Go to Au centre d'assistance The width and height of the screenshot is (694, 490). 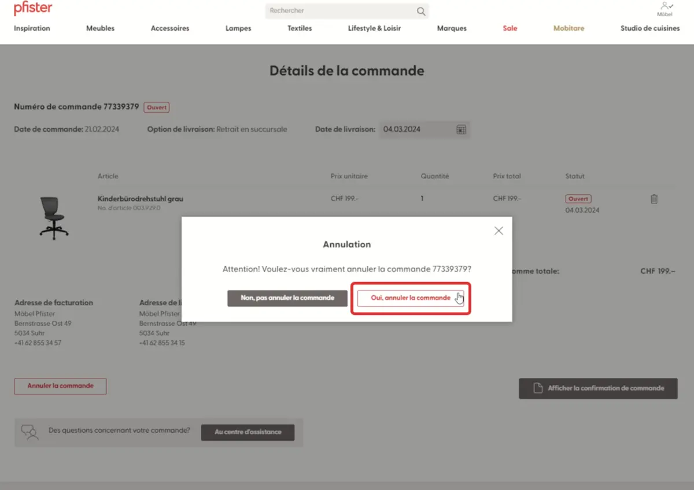coord(248,432)
